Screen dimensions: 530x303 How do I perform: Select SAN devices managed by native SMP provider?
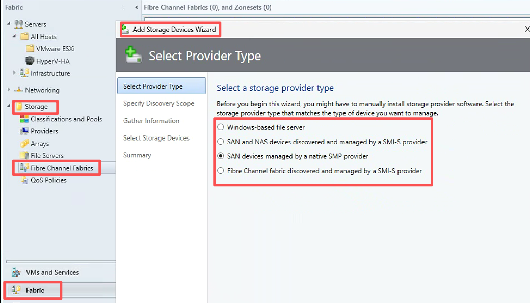[220, 156]
